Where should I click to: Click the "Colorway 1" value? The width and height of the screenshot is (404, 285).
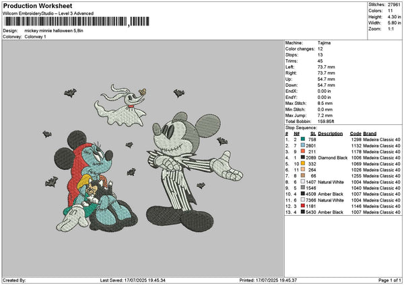click(x=35, y=37)
